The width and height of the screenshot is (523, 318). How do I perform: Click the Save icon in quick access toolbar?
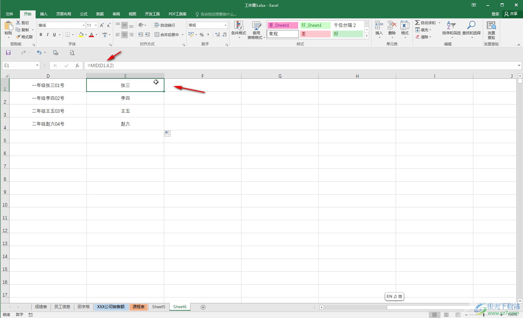[x=8, y=53]
